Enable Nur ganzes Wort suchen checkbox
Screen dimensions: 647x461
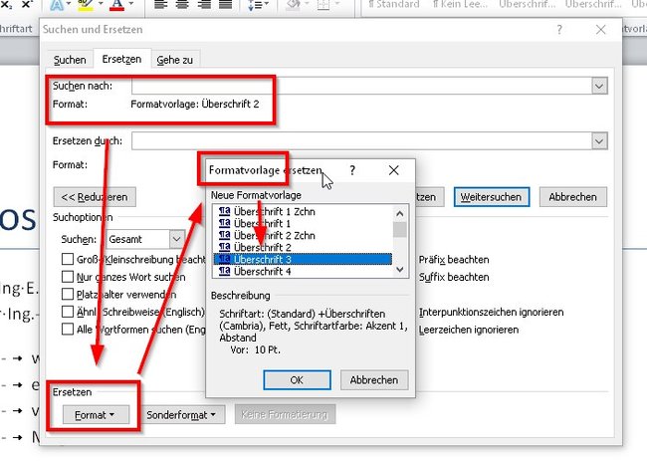pyautogui.click(x=68, y=277)
